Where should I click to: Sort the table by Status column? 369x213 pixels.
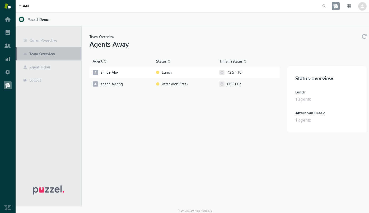click(163, 61)
